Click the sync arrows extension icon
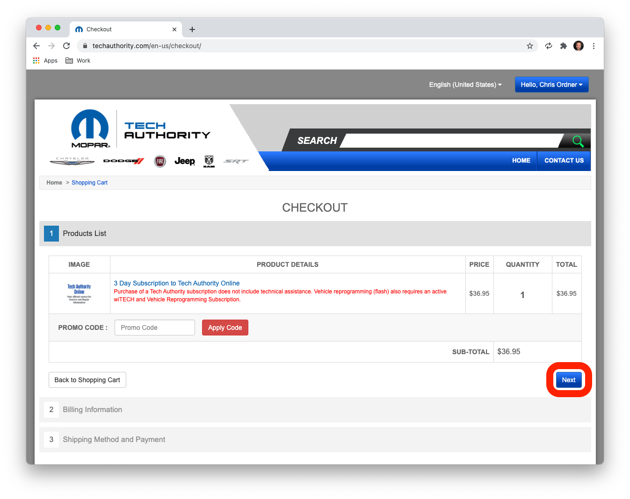Image resolution: width=630 pixels, height=499 pixels. pyautogui.click(x=549, y=46)
